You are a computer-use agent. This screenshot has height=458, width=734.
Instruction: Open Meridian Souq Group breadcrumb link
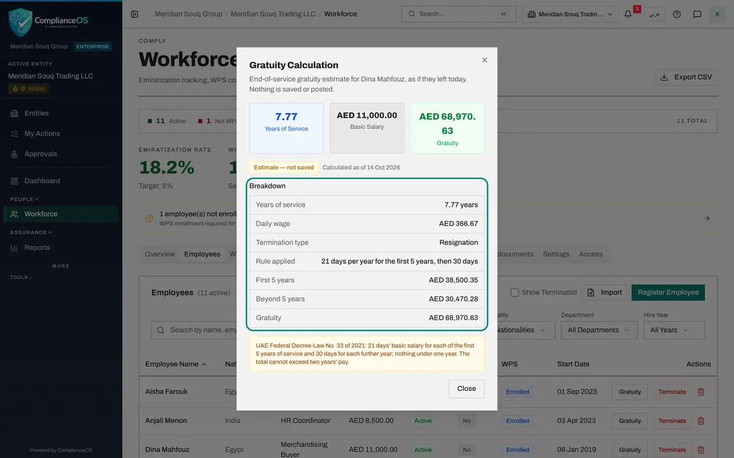[x=189, y=14]
